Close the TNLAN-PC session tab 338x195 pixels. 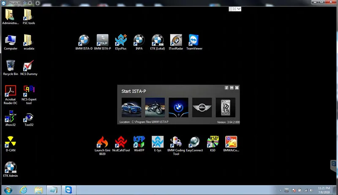tap(30, 3)
